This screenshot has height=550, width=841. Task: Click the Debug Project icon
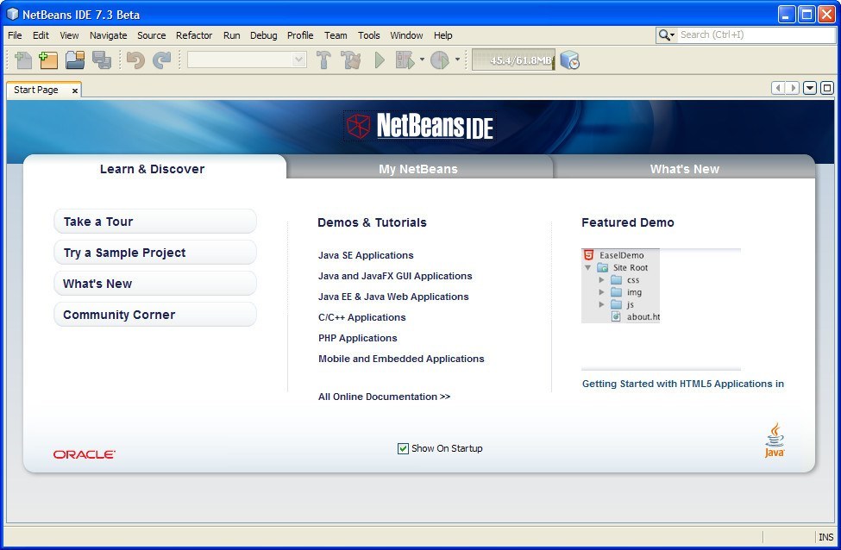coord(405,60)
